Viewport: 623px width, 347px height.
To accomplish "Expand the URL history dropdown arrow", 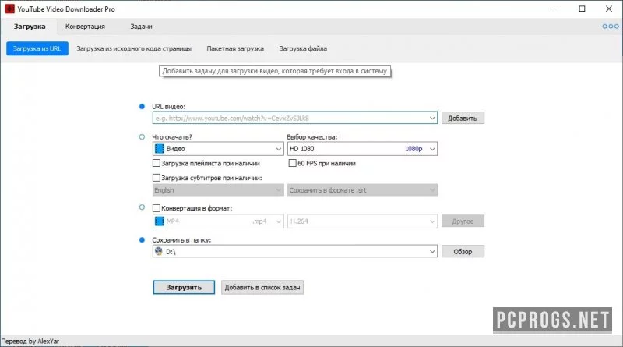I will (x=432, y=119).
